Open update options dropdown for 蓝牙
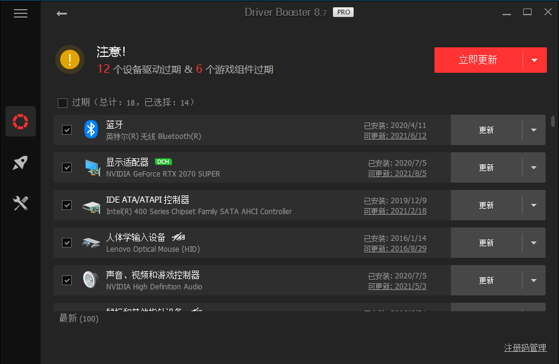 pyautogui.click(x=535, y=129)
